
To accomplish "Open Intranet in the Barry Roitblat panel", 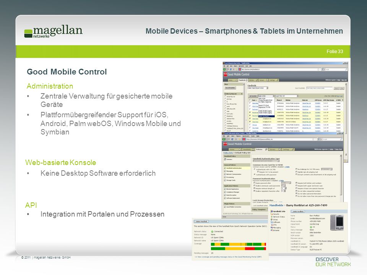I will 275,230.
